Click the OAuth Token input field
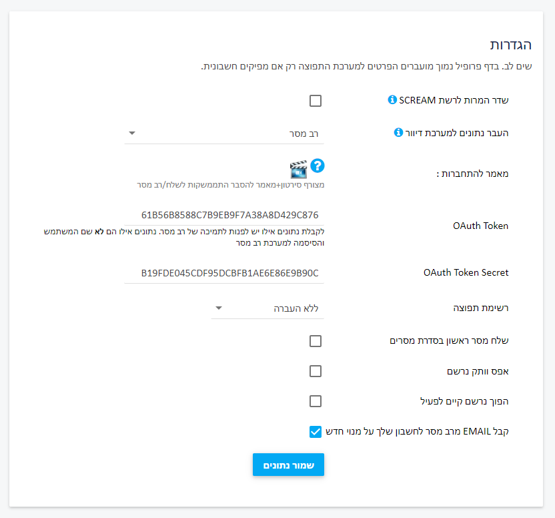The image size is (555, 518). tap(224, 215)
